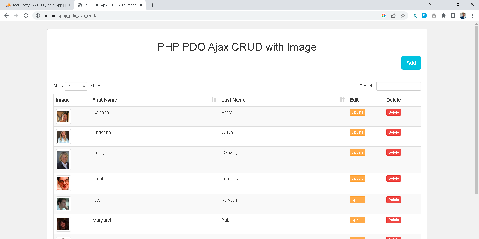The height and width of the screenshot is (239, 479).
Task: Toggle the browser side panel icon
Action: [x=453, y=16]
